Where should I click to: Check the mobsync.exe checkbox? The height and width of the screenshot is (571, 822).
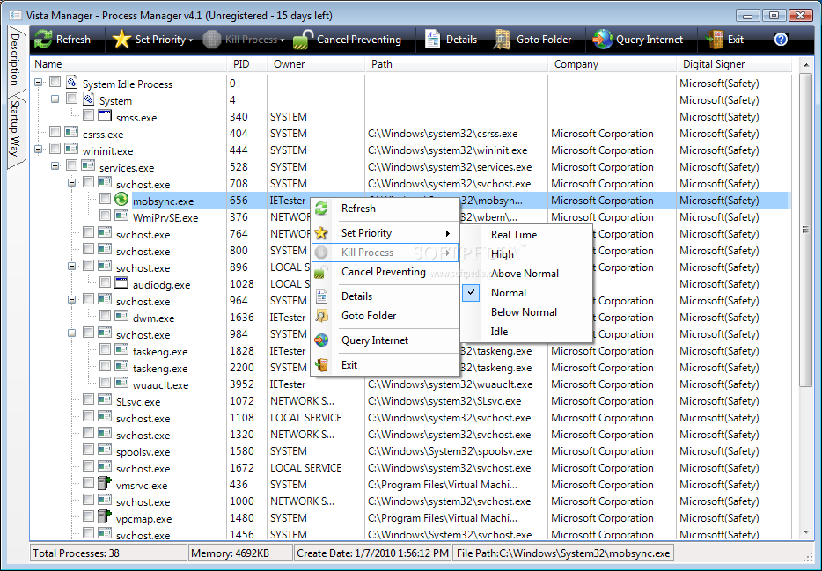pyautogui.click(x=105, y=199)
